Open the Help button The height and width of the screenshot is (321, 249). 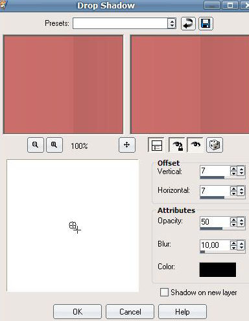182,311
